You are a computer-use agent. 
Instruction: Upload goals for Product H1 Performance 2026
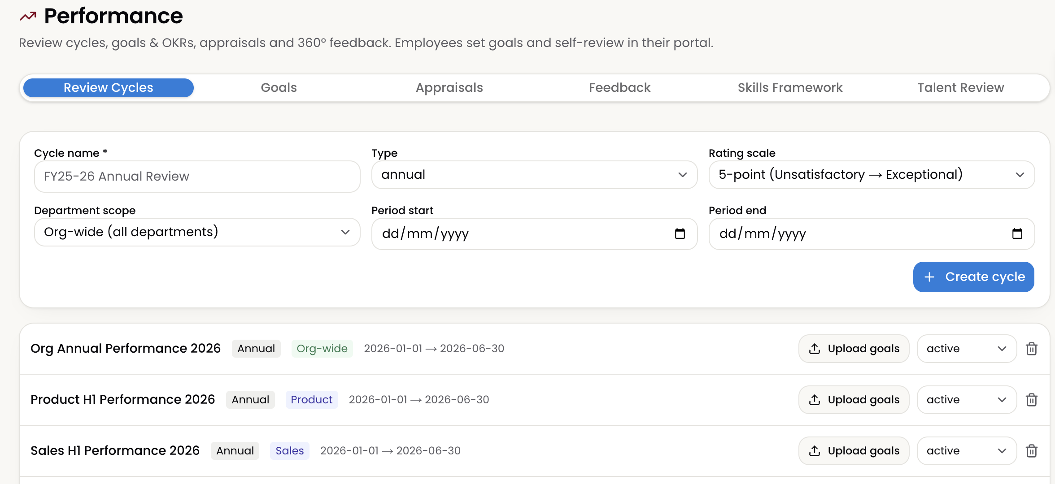(854, 400)
